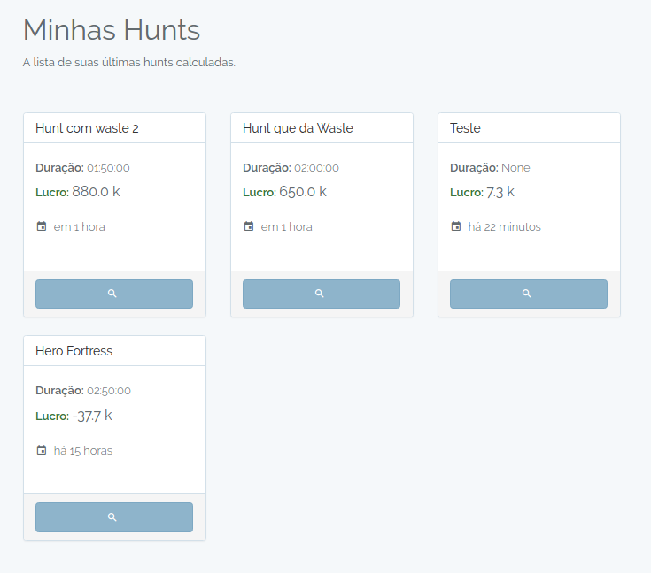Click the page subtitle about últimas hunts
This screenshot has width=651, height=573.
[x=128, y=63]
